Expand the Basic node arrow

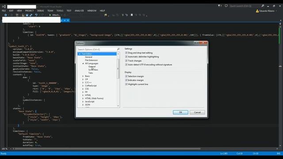point(83,76)
